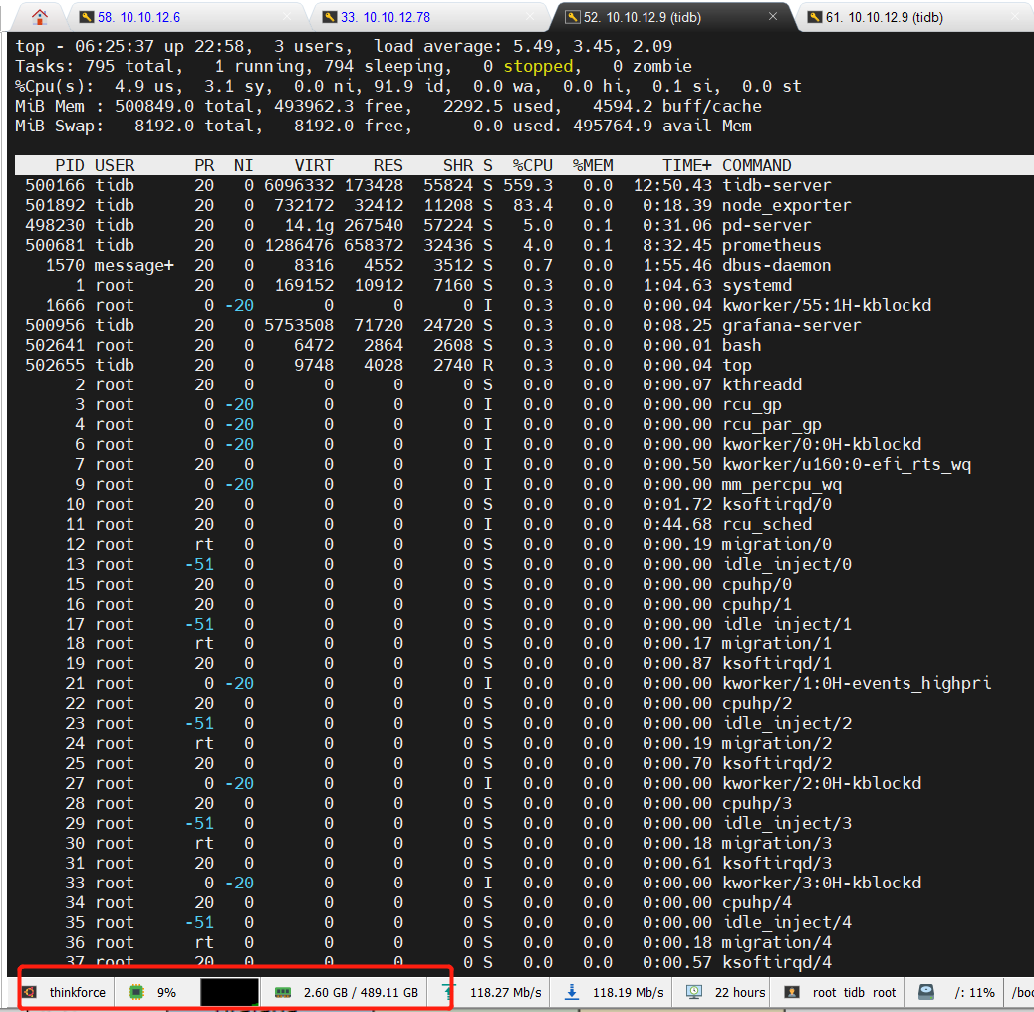Click the green upload speed arrow icon
This screenshot has height=1012, width=1034.
click(449, 991)
